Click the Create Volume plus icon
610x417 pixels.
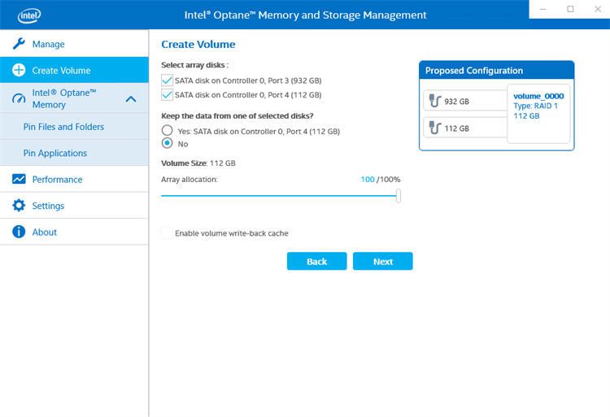click(x=19, y=71)
